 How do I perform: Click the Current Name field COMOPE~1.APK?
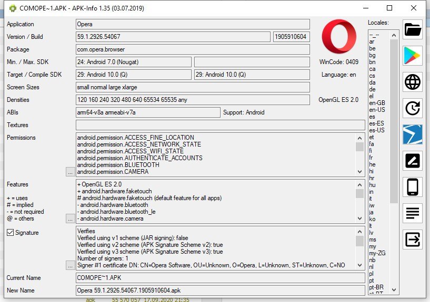221,278
